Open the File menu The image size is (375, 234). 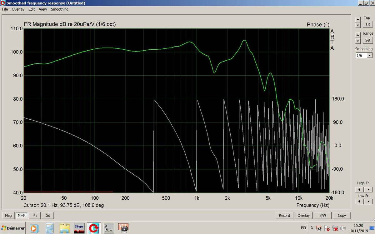click(5, 9)
